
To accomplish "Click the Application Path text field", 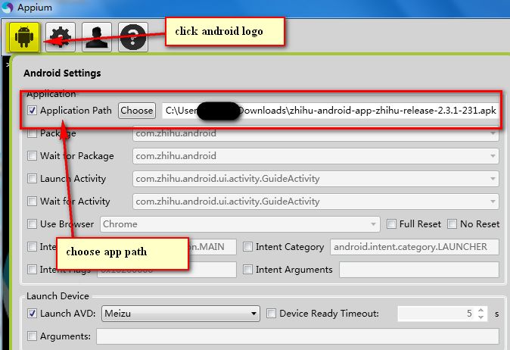I will tap(329, 111).
